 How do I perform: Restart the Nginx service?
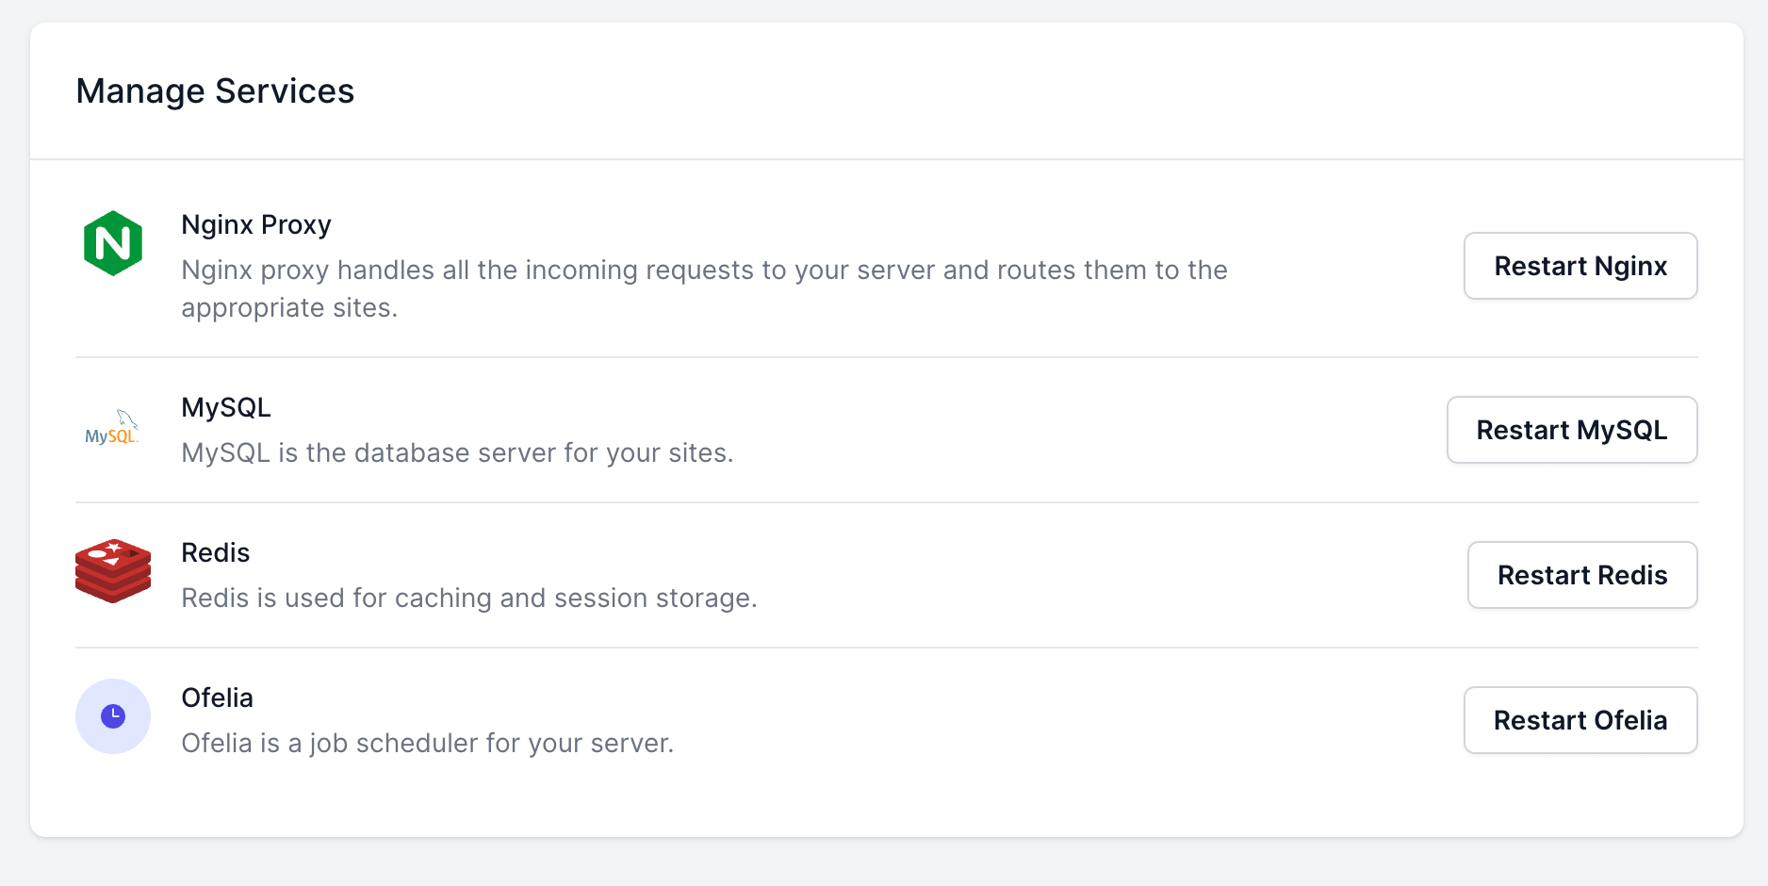[x=1580, y=266]
